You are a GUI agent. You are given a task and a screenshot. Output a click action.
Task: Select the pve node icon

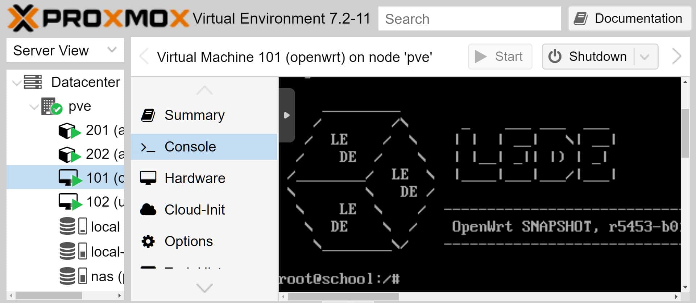pyautogui.click(x=51, y=107)
